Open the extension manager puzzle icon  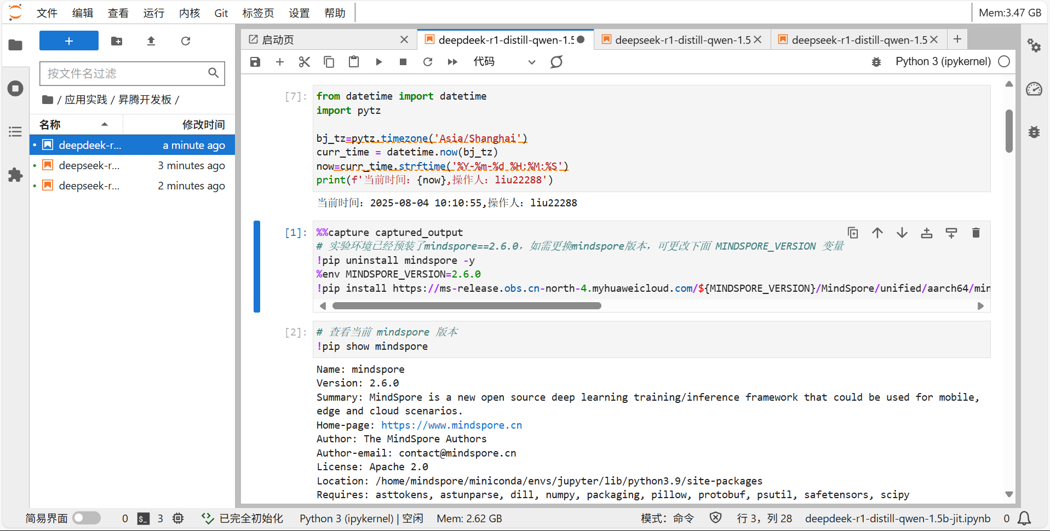(x=15, y=175)
